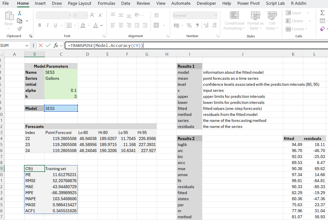Expand the Paste options arrow

tap(9, 28)
